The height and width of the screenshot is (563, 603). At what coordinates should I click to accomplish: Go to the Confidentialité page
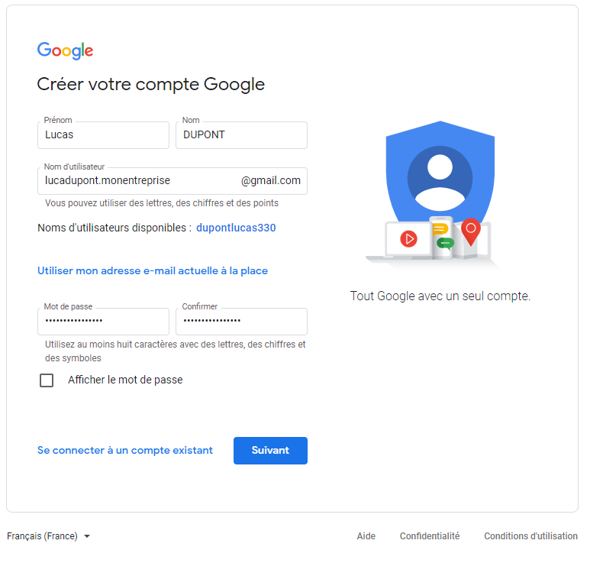pos(430,536)
